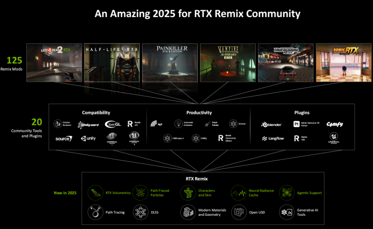Click the green 20 number
373x229 pixels.
(x=37, y=122)
